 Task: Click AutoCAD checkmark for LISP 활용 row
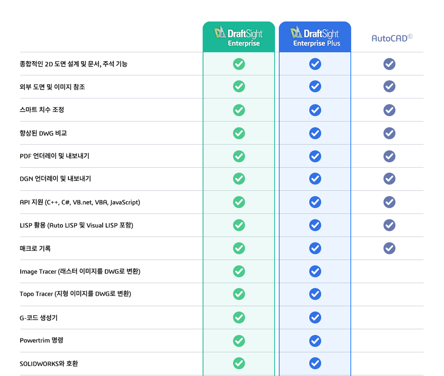(x=389, y=225)
